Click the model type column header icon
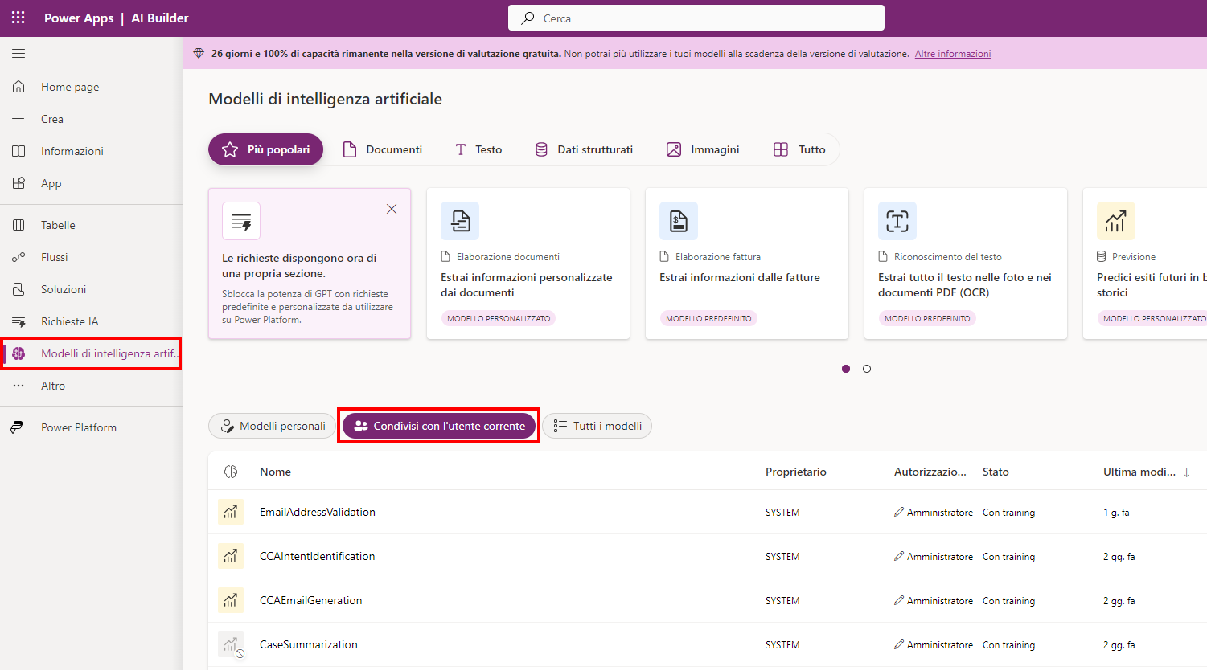The width and height of the screenshot is (1207, 670). coord(231,472)
